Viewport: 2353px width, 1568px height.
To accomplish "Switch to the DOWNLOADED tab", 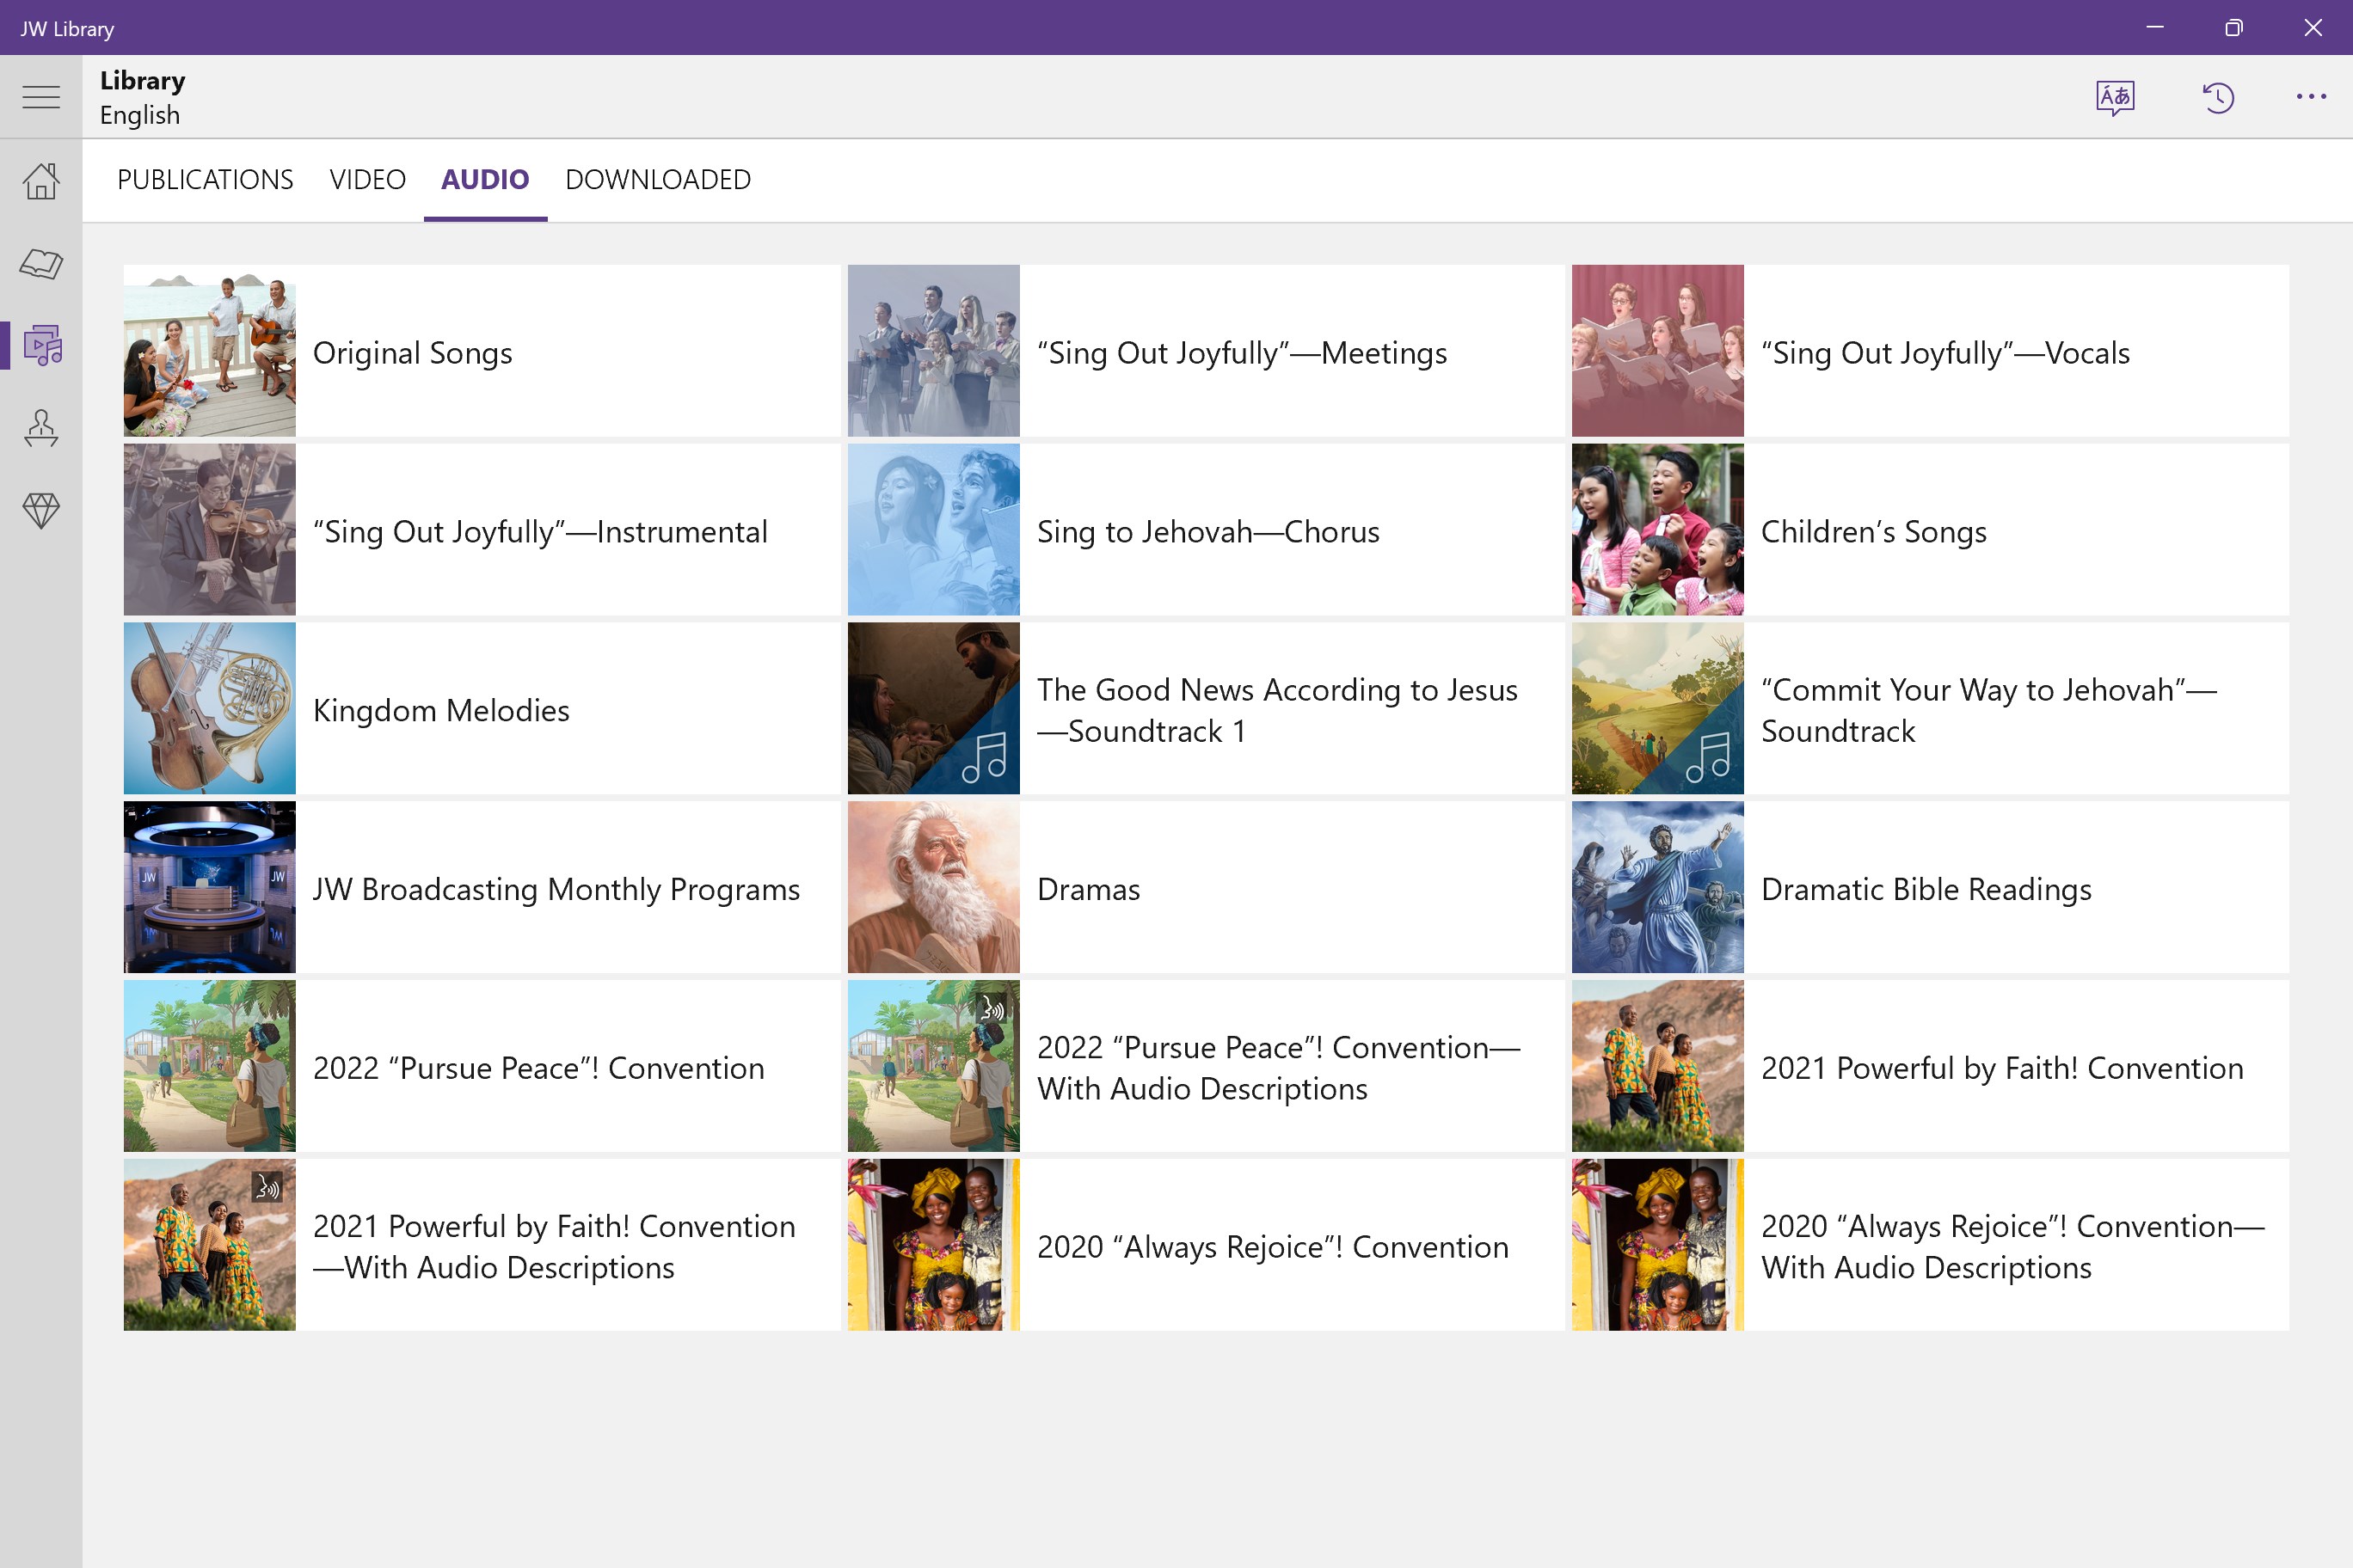I will point(658,180).
